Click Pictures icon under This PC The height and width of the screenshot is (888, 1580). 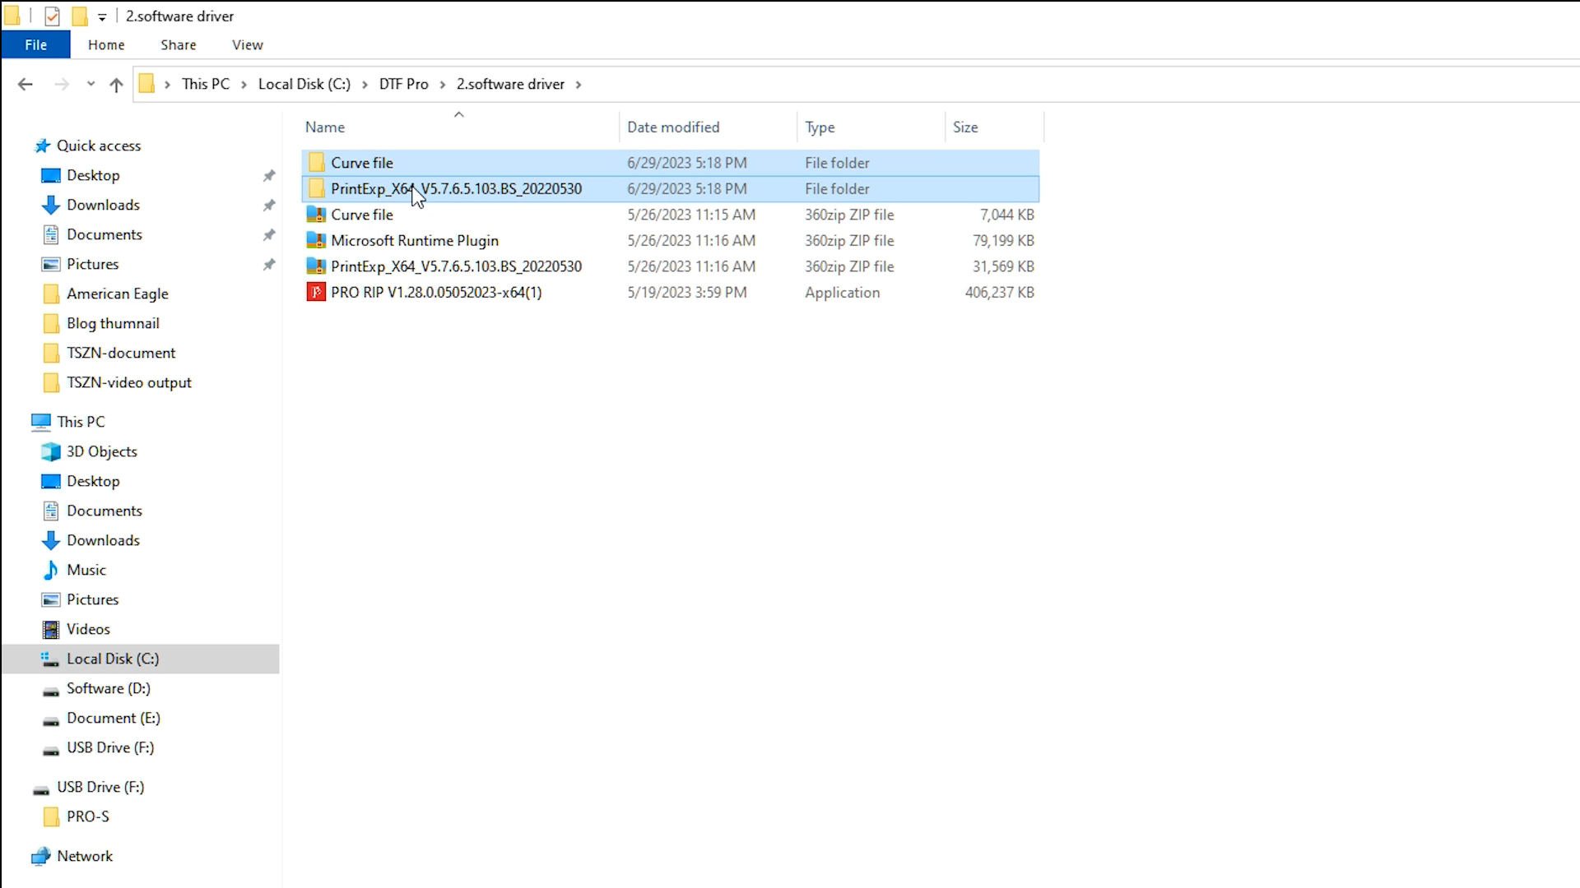51,599
